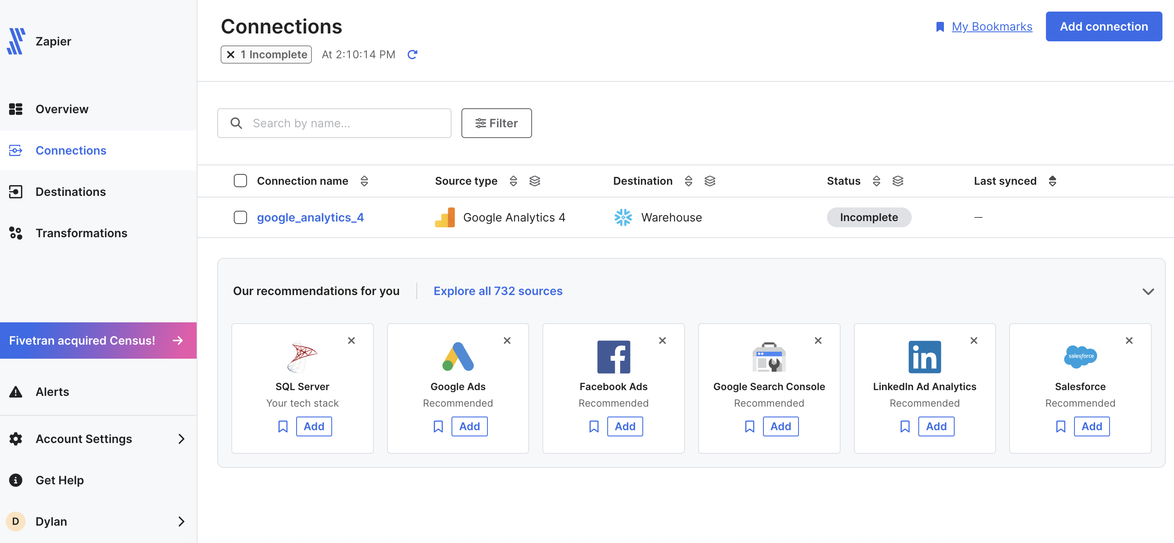Bookmark the Facebook Ads source
Screen dimensions: 1174x543
pos(593,426)
